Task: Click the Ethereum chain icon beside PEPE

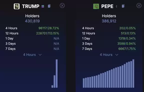Action: [116, 6]
